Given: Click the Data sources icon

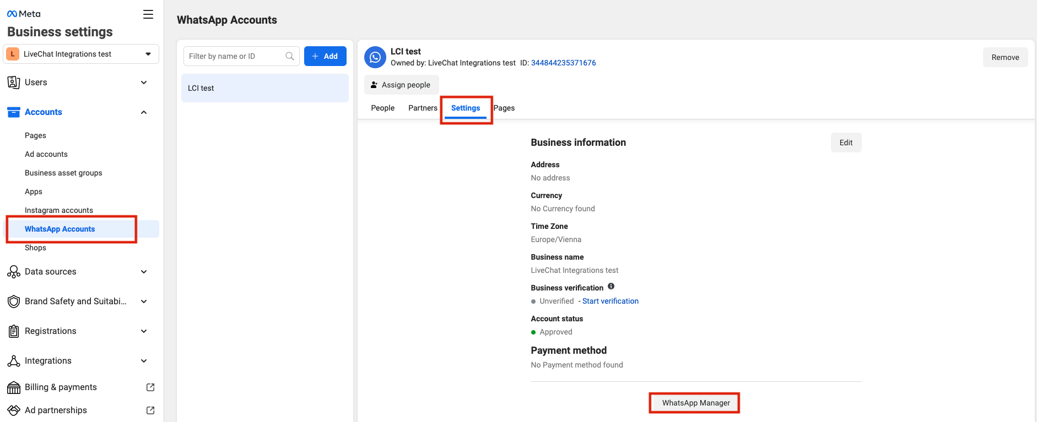Looking at the screenshot, I should [x=14, y=272].
